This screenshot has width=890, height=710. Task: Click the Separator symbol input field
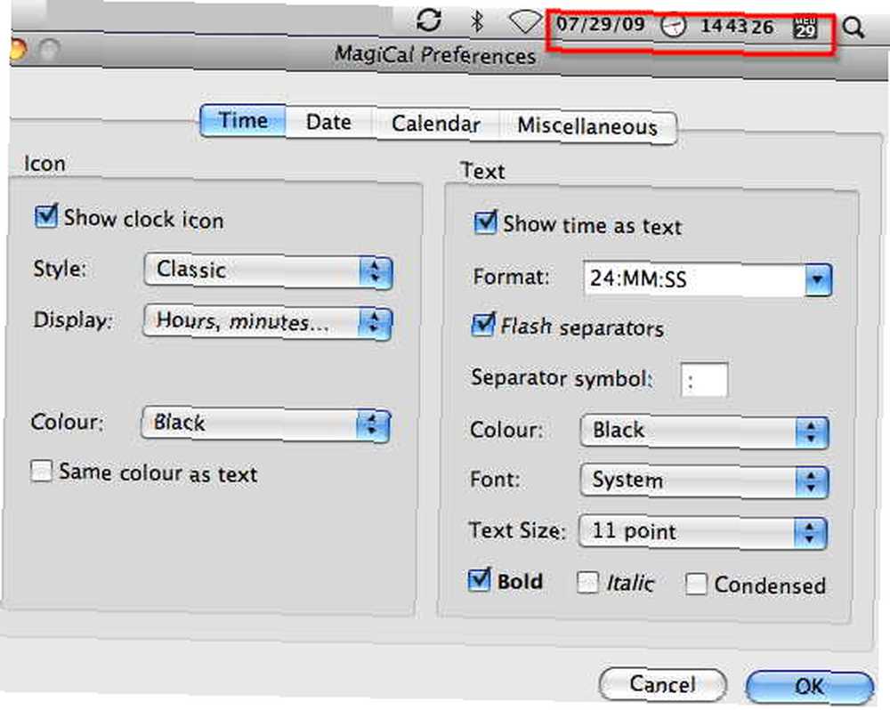click(704, 380)
